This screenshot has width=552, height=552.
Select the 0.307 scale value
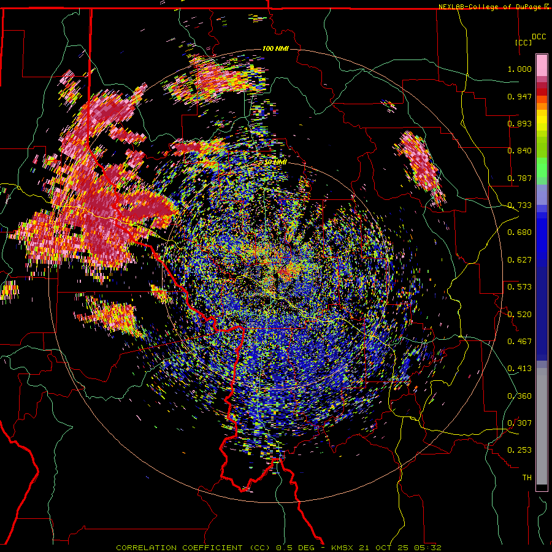[x=519, y=423]
